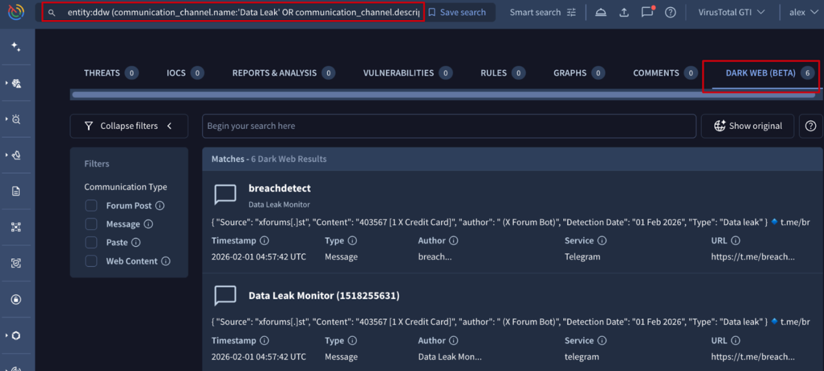The image size is (824, 371).
Task: Open the scan-target sidebar icon
Action: [x=16, y=264]
